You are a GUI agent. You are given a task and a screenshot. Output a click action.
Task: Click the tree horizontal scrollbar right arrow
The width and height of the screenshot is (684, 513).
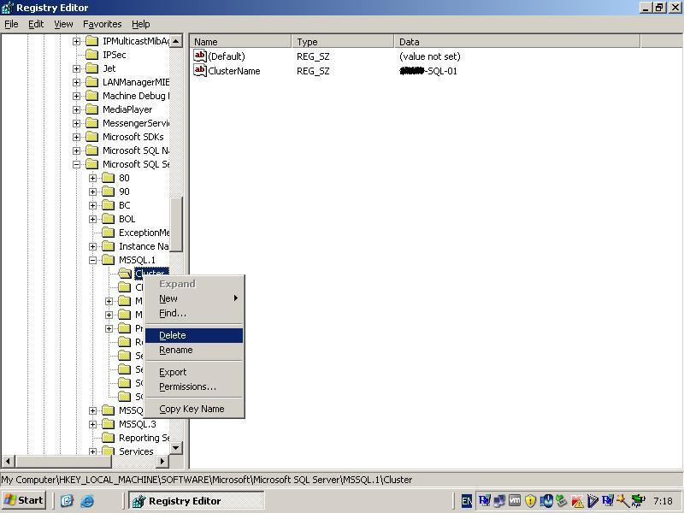point(162,461)
